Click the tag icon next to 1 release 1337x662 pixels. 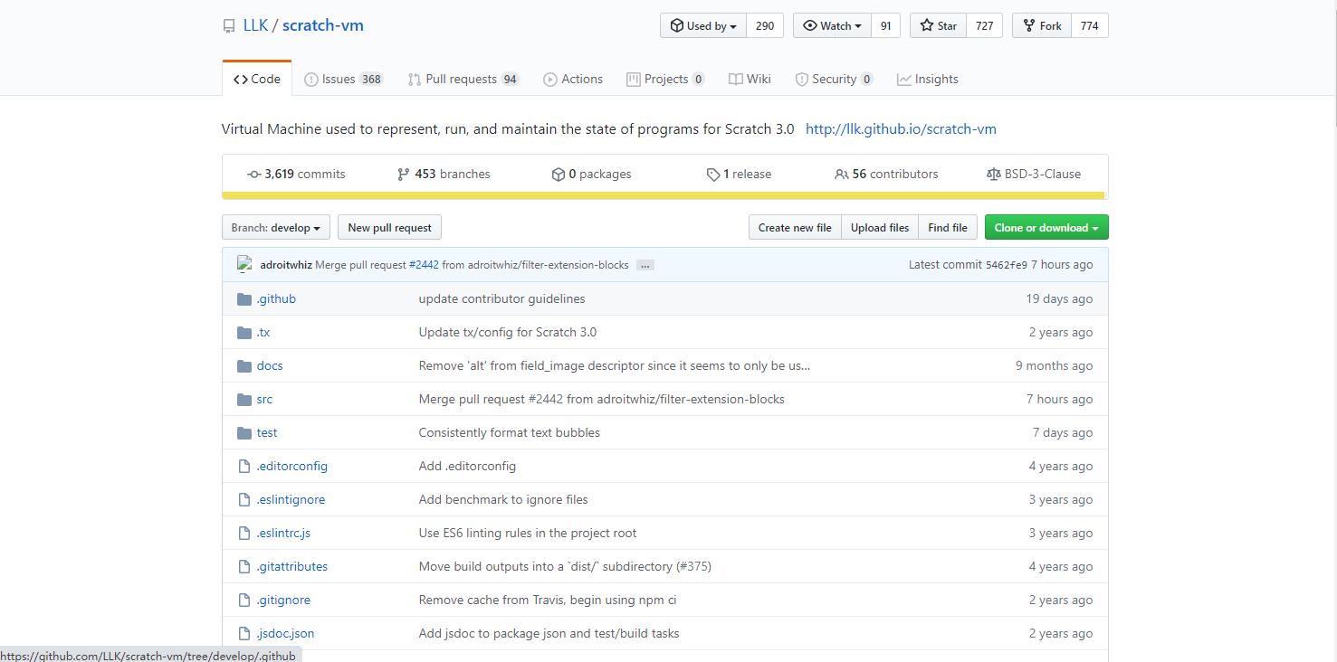[713, 175]
